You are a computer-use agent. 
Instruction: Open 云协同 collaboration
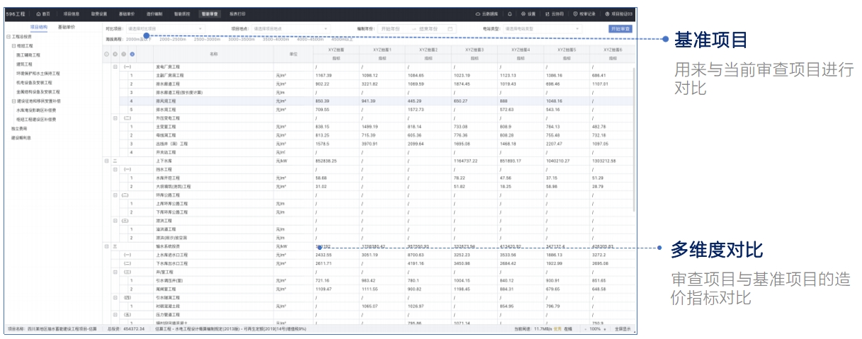555,13
